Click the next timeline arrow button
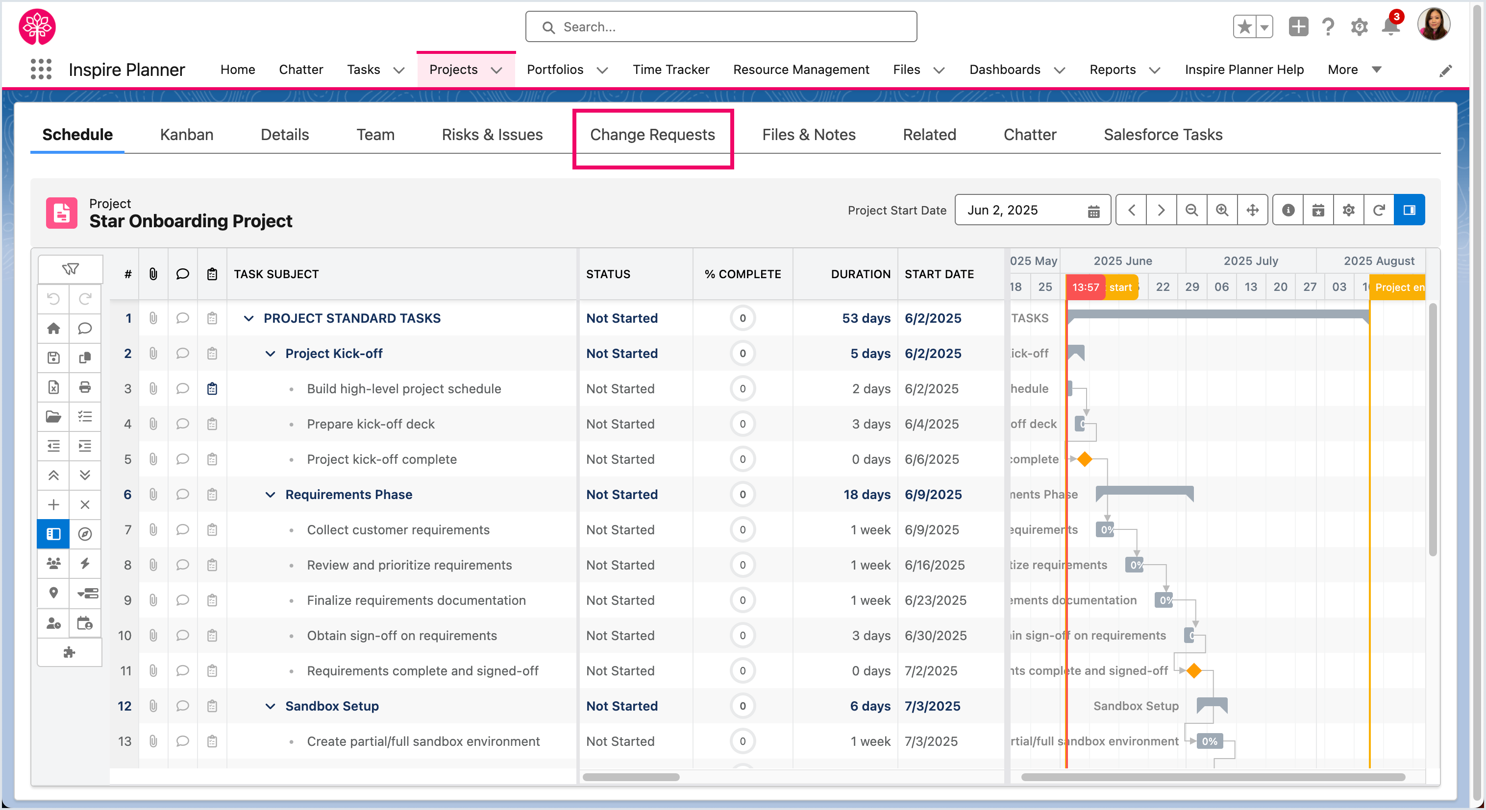The height and width of the screenshot is (810, 1486). point(1161,210)
